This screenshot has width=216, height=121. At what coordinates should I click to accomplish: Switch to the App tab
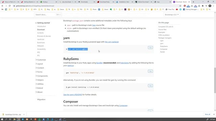coord(162,2)
